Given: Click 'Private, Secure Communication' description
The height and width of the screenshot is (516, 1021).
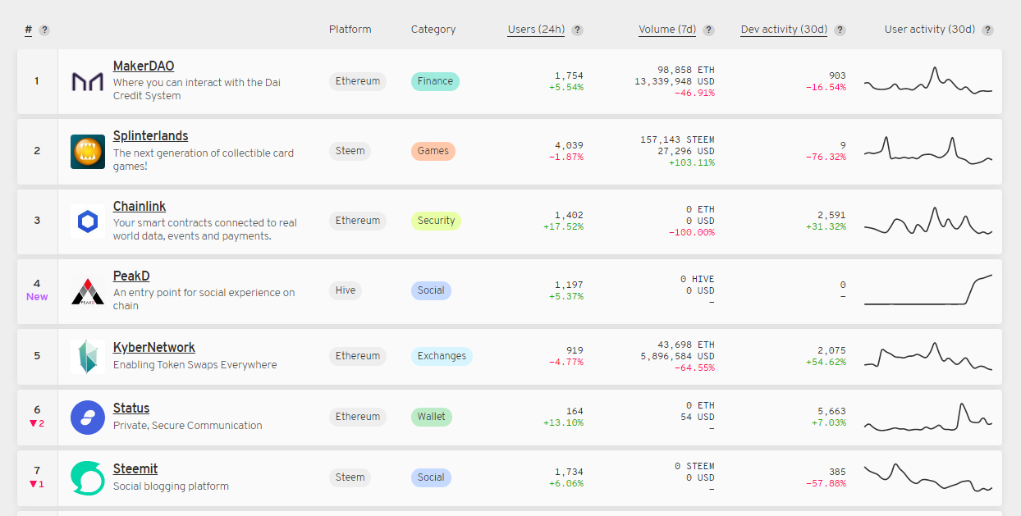Looking at the screenshot, I should point(188,426).
